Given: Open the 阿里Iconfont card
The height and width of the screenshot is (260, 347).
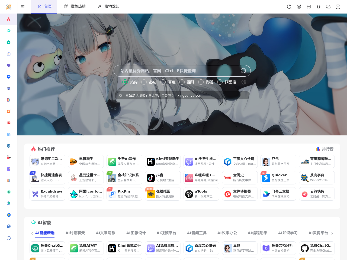Looking at the screenshot, I should 86,194.
